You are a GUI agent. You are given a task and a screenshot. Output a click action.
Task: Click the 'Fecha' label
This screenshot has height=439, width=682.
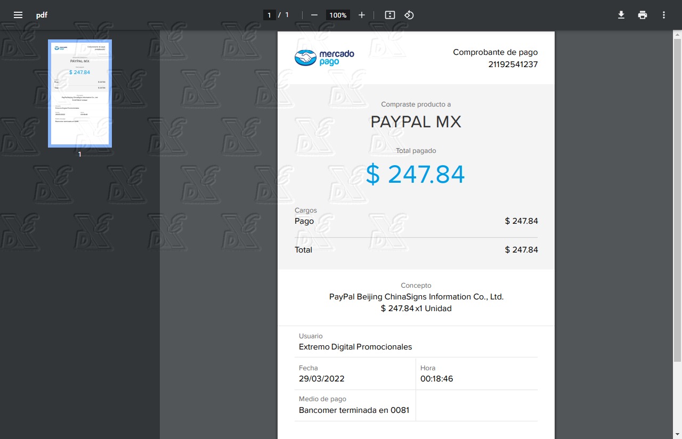(x=308, y=368)
